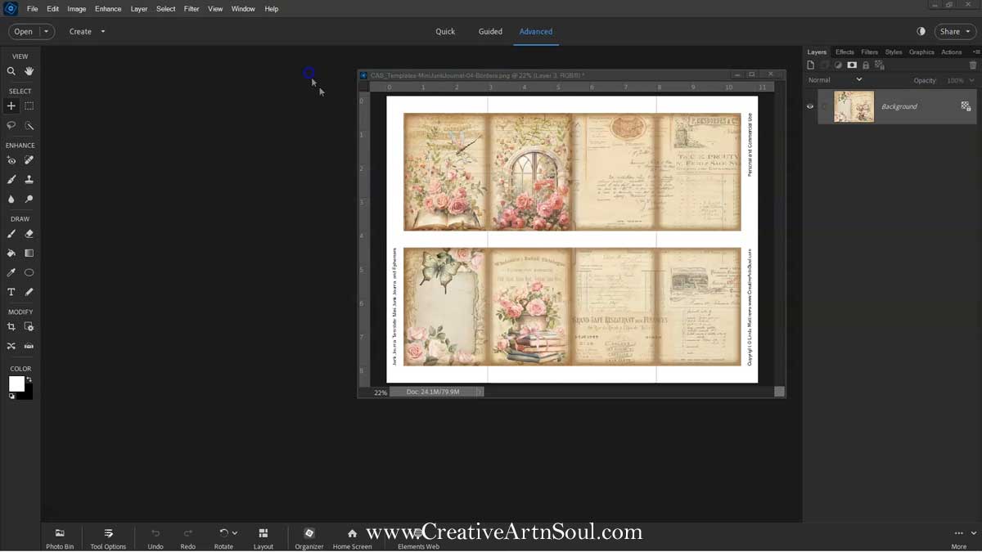Open the Enhance menu
The width and height of the screenshot is (982, 552).
[108, 8]
